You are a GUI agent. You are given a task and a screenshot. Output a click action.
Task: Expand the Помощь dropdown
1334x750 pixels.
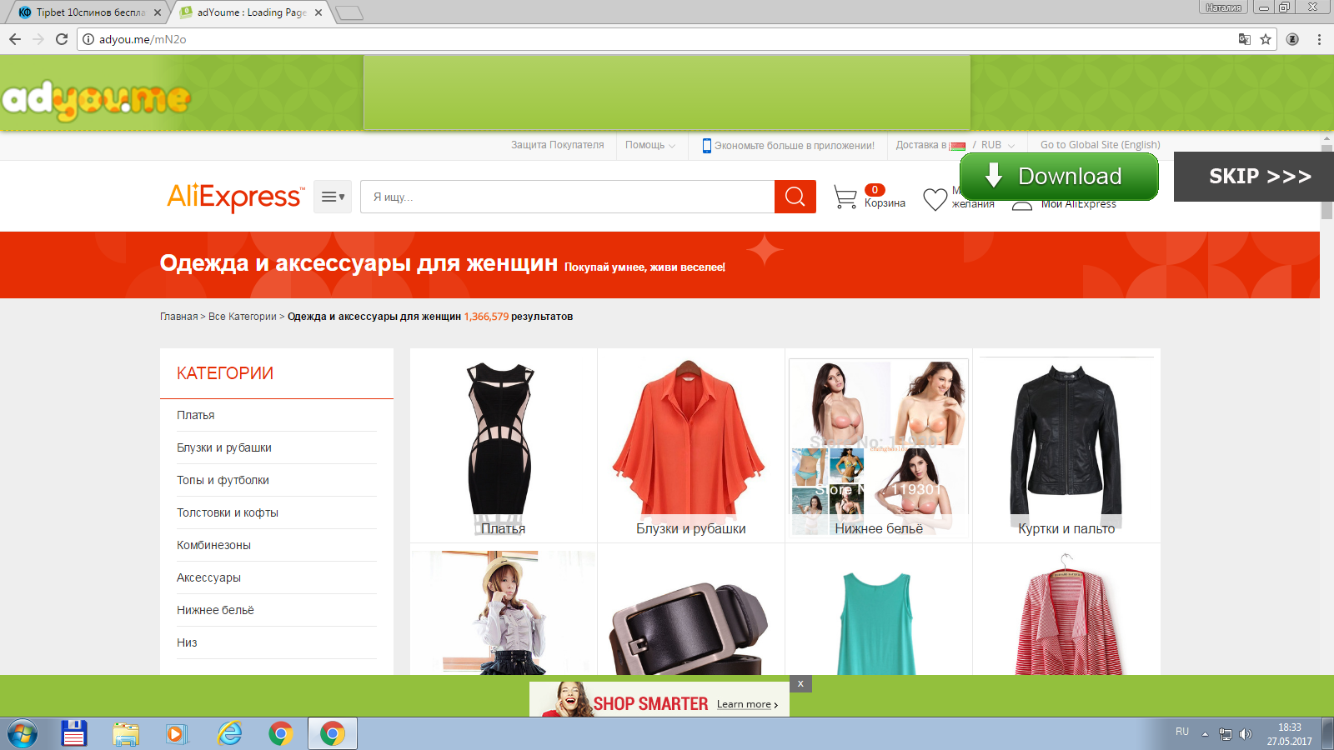[650, 145]
